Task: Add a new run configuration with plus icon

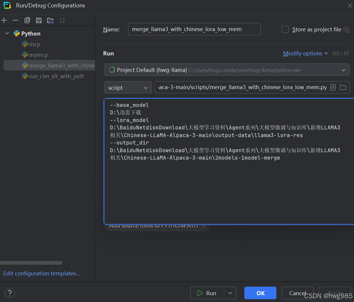Action: [4, 20]
